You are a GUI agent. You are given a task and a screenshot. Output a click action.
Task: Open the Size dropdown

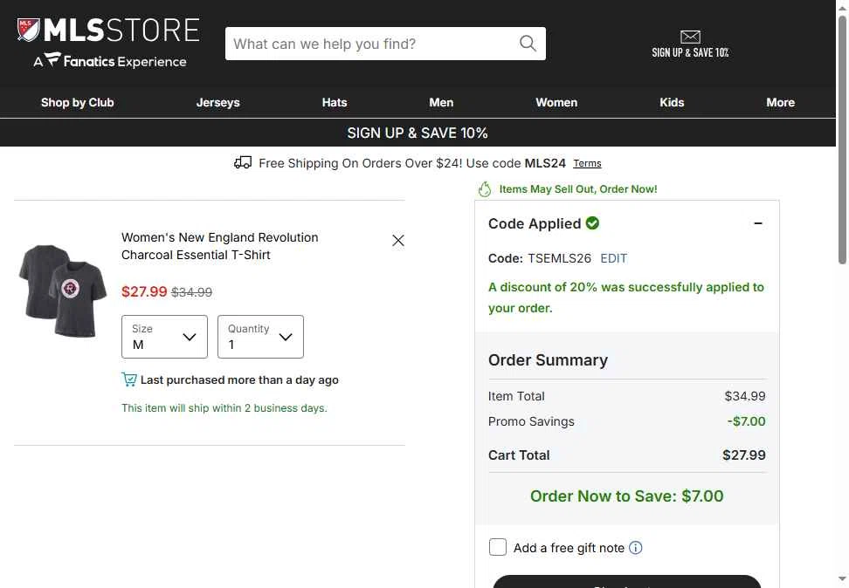164,337
